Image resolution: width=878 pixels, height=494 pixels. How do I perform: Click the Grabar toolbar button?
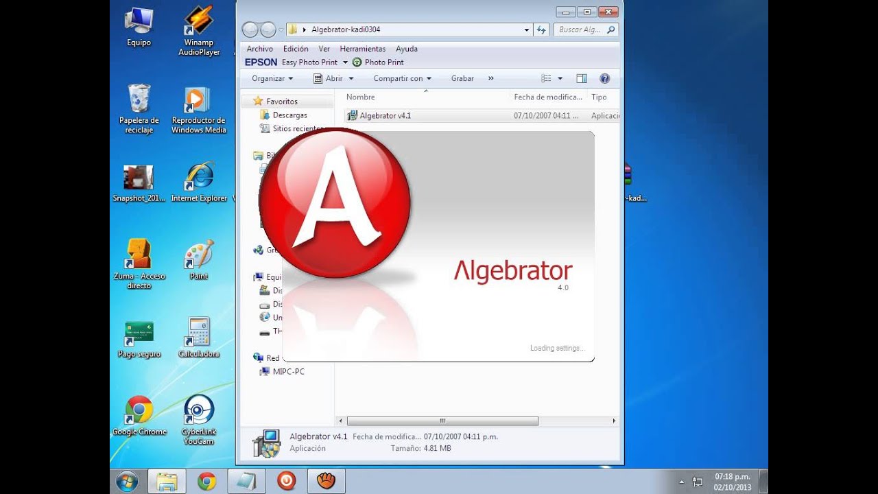(462, 78)
